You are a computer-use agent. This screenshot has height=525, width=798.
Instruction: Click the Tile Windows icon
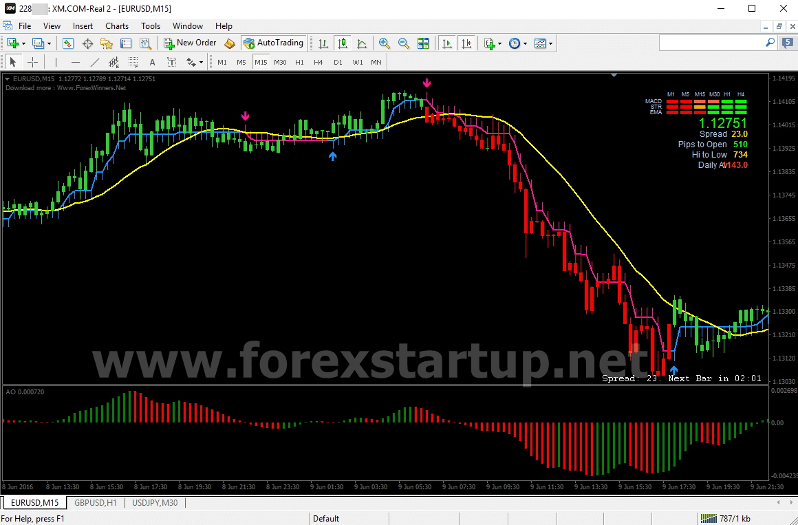[423, 44]
